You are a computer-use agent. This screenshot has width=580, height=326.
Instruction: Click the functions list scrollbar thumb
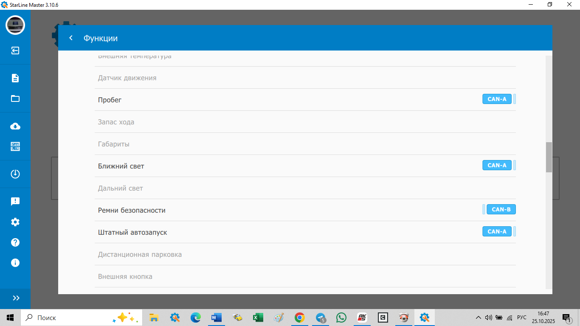549,157
